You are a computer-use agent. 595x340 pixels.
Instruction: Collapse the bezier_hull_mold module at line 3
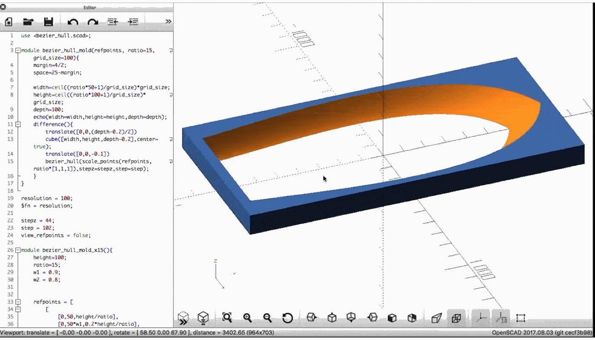point(18,51)
